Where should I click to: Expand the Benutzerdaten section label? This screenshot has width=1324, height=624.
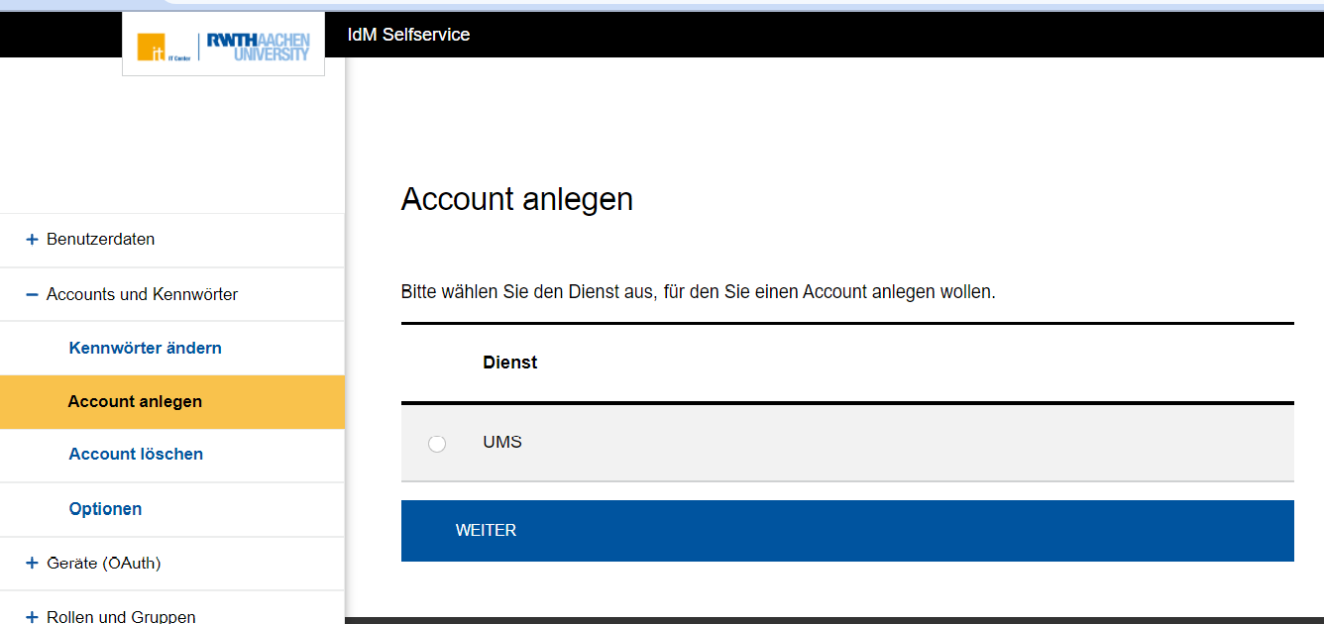coord(100,240)
